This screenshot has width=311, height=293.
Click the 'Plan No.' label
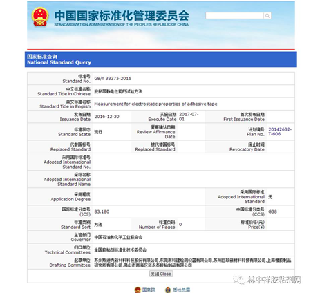[256, 134]
